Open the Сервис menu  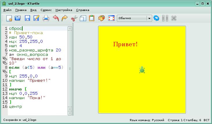click(x=46, y=10)
